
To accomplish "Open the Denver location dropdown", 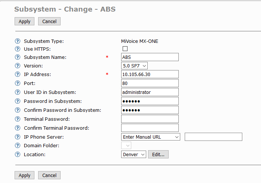I will coord(133,155).
